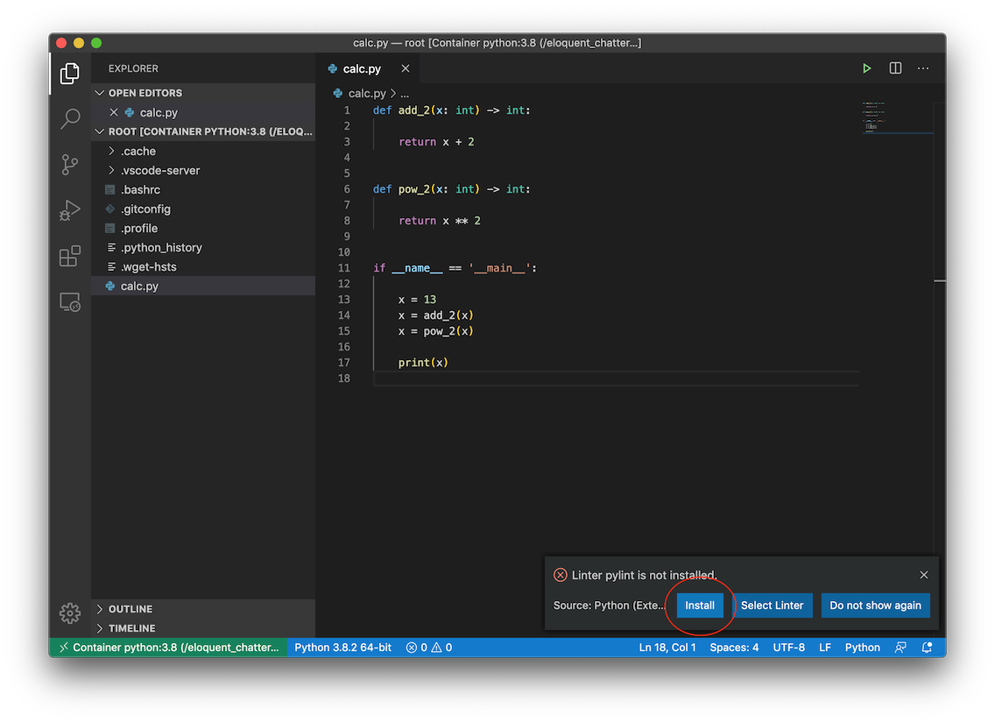The width and height of the screenshot is (995, 722).
Task: Click the Select Linter button
Action: pos(773,605)
